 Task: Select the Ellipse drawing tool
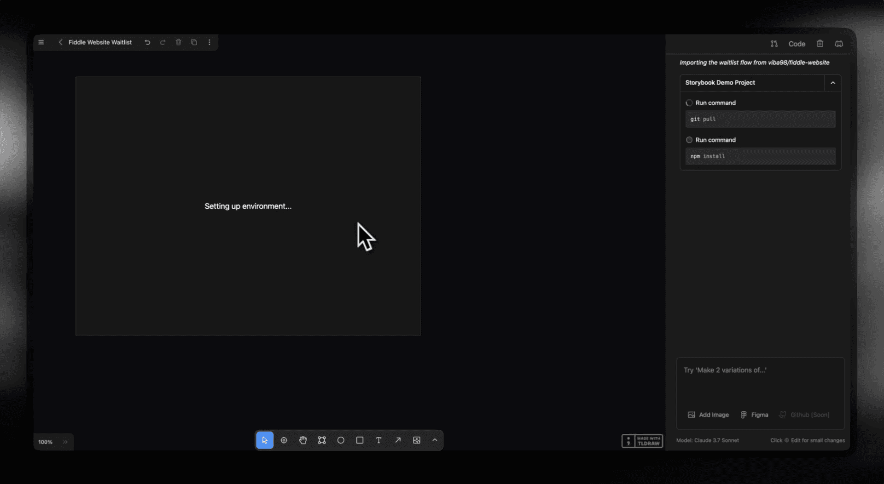[341, 440]
